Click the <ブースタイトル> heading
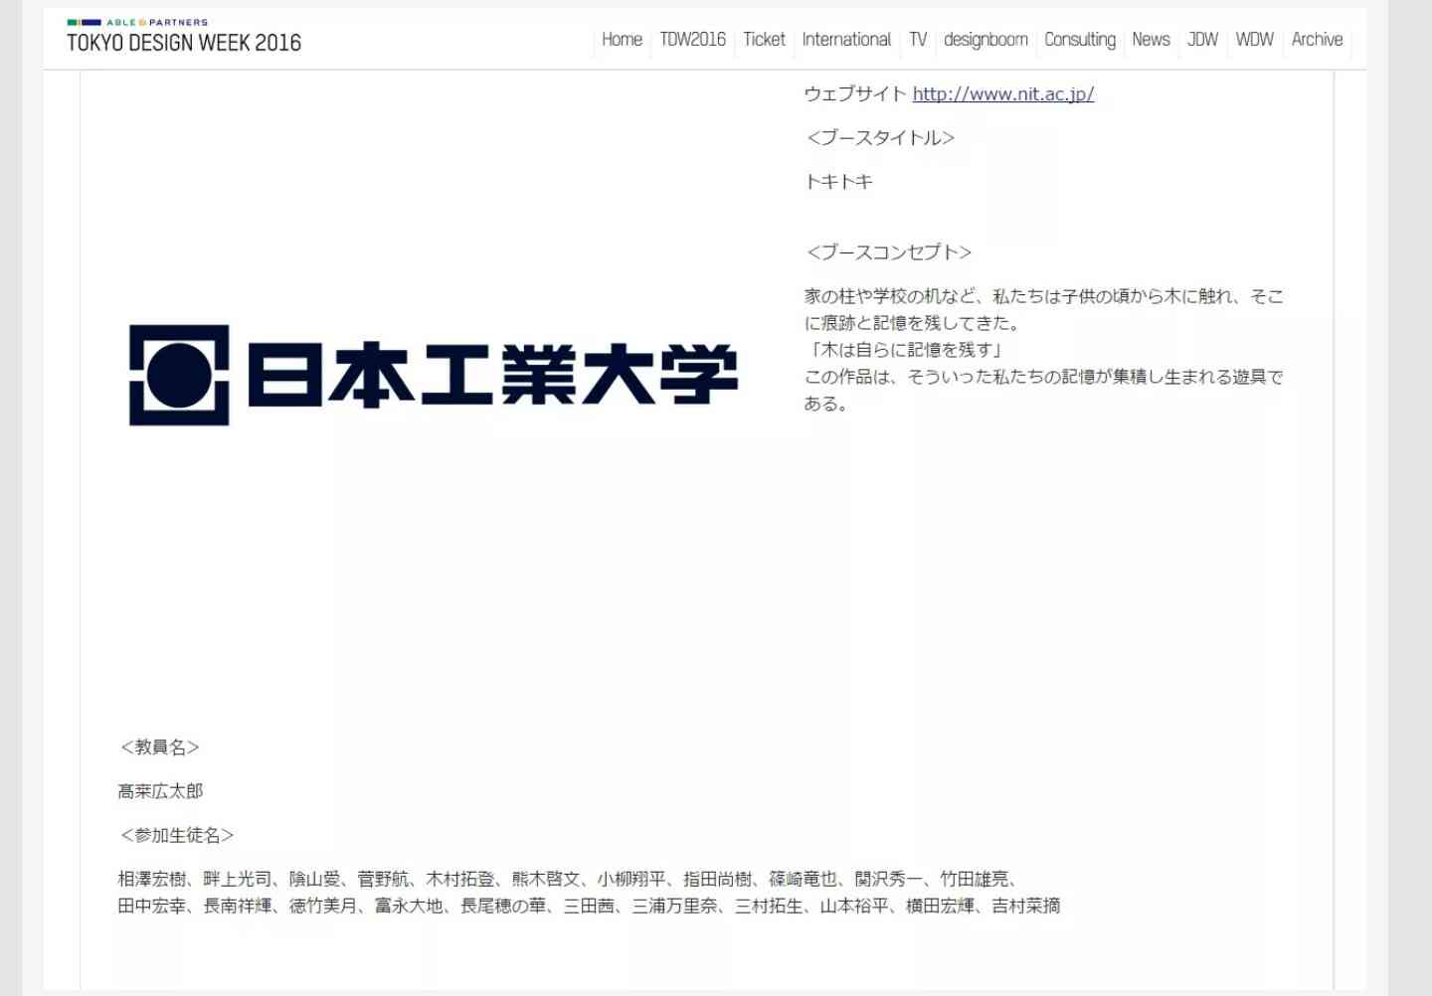1432x996 pixels. 880,138
